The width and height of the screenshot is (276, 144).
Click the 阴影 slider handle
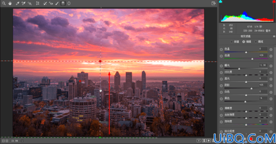[251, 88]
